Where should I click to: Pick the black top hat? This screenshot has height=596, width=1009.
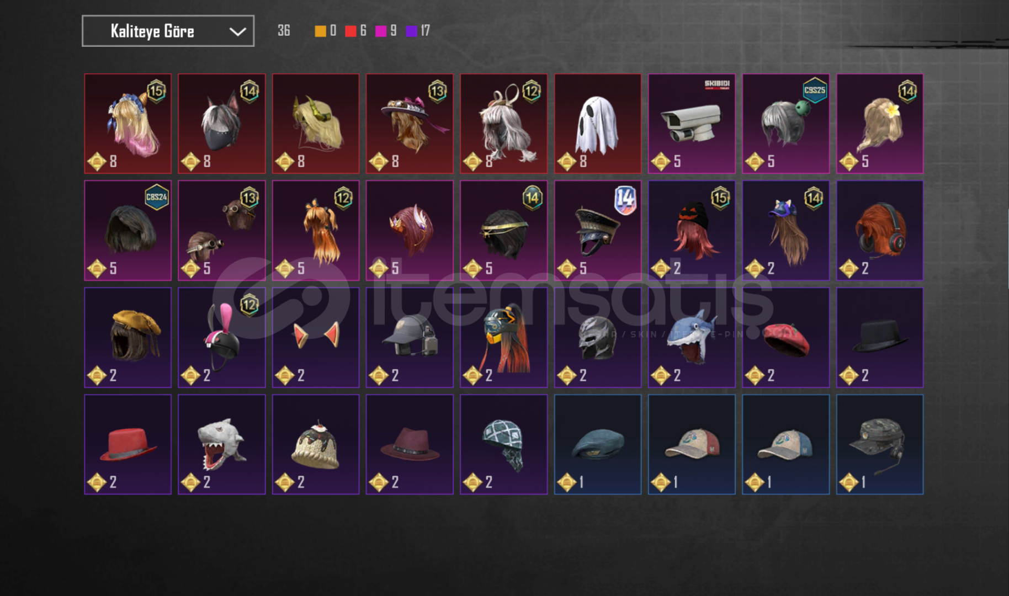(x=880, y=337)
